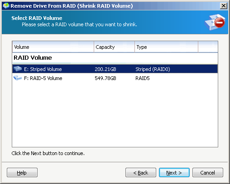Sort the list by the Type column header
This screenshot has height=184, width=230.
[x=166, y=47]
